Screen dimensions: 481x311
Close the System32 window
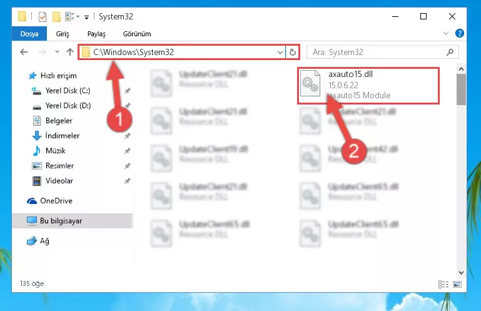(x=452, y=16)
